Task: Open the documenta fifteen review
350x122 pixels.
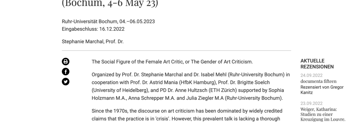Action: 318,81
